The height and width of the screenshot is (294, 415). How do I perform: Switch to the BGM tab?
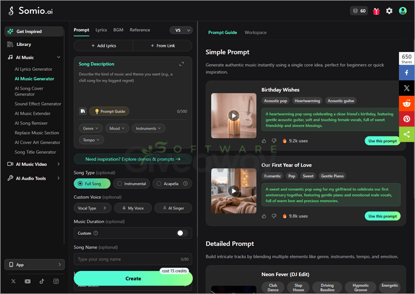(119, 30)
